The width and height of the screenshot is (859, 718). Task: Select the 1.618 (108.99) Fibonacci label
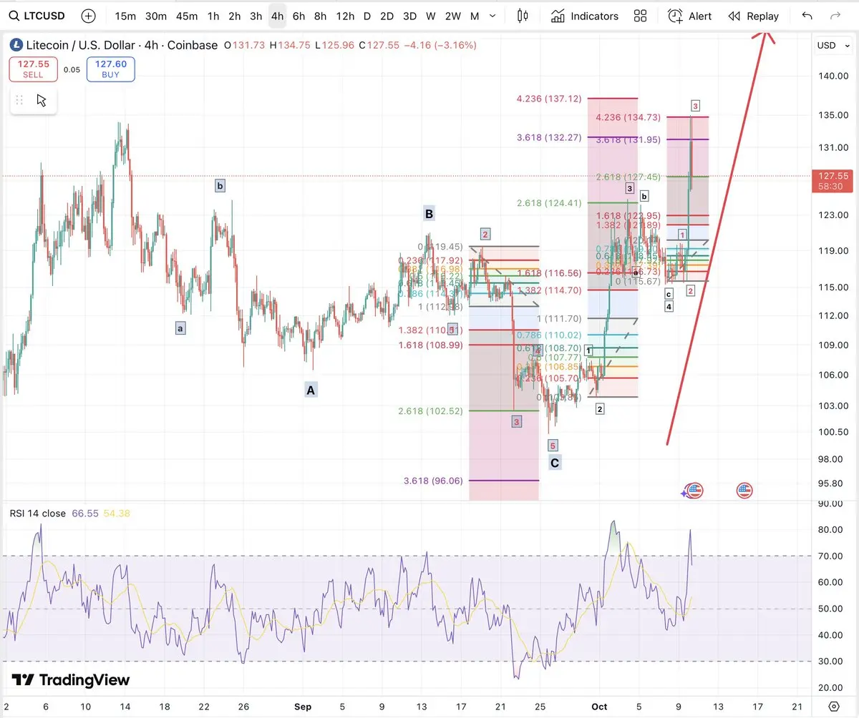coord(430,345)
